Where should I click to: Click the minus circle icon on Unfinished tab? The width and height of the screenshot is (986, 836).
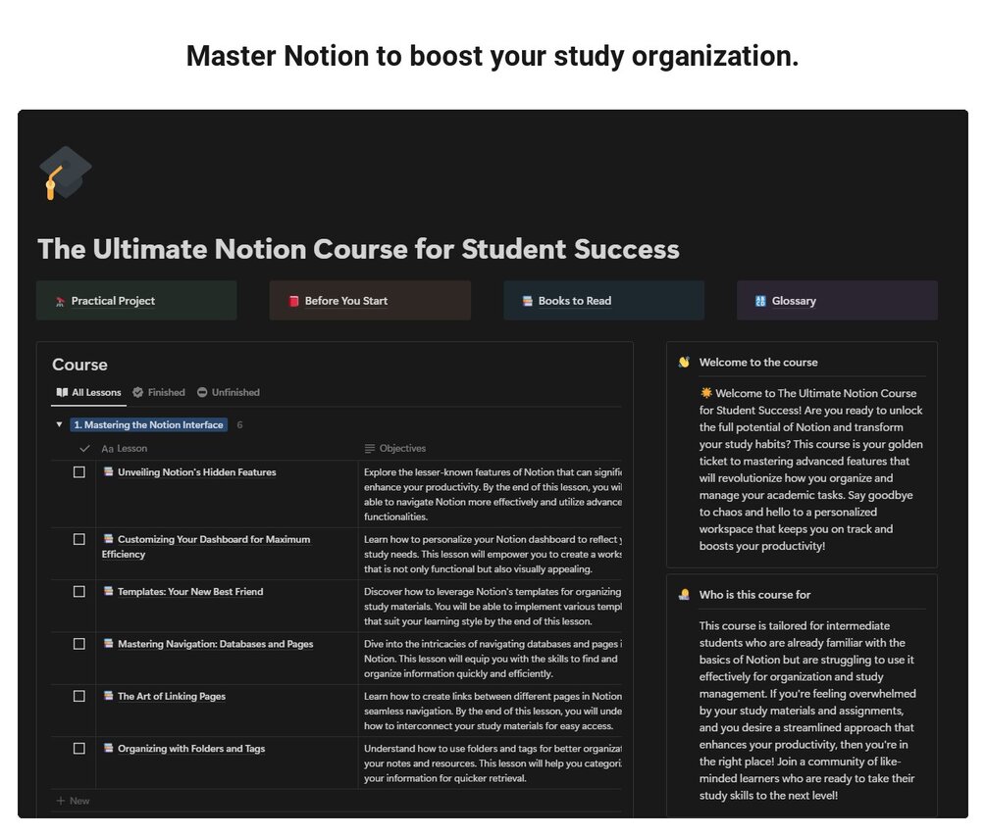pos(202,393)
